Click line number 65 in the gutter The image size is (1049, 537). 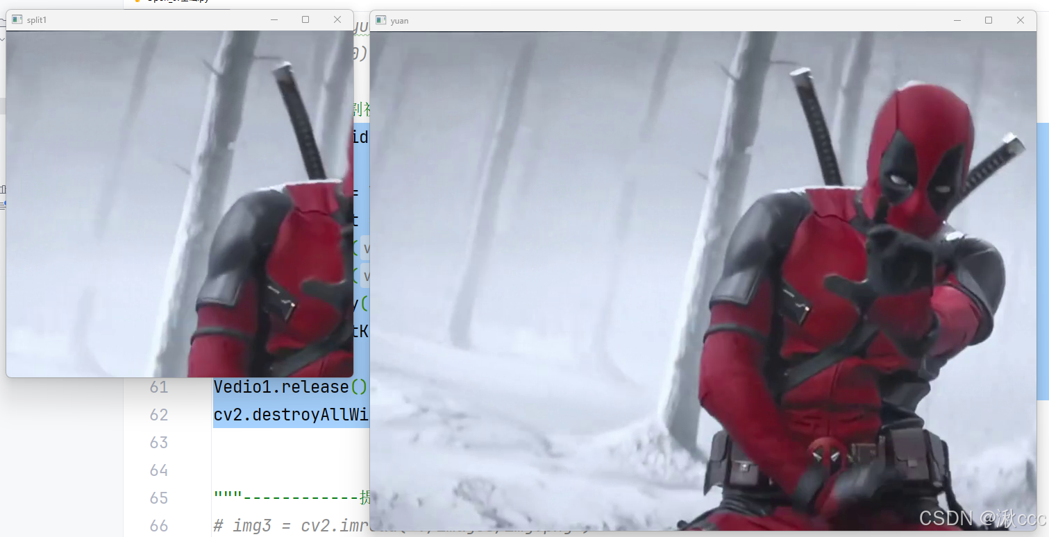(x=159, y=497)
